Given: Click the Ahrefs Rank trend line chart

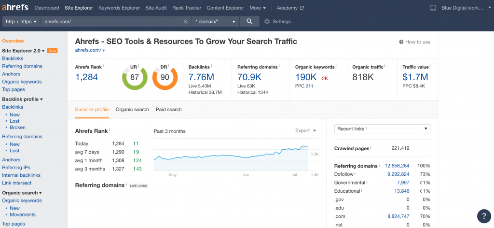Looking at the screenshot, I should 231,155.
